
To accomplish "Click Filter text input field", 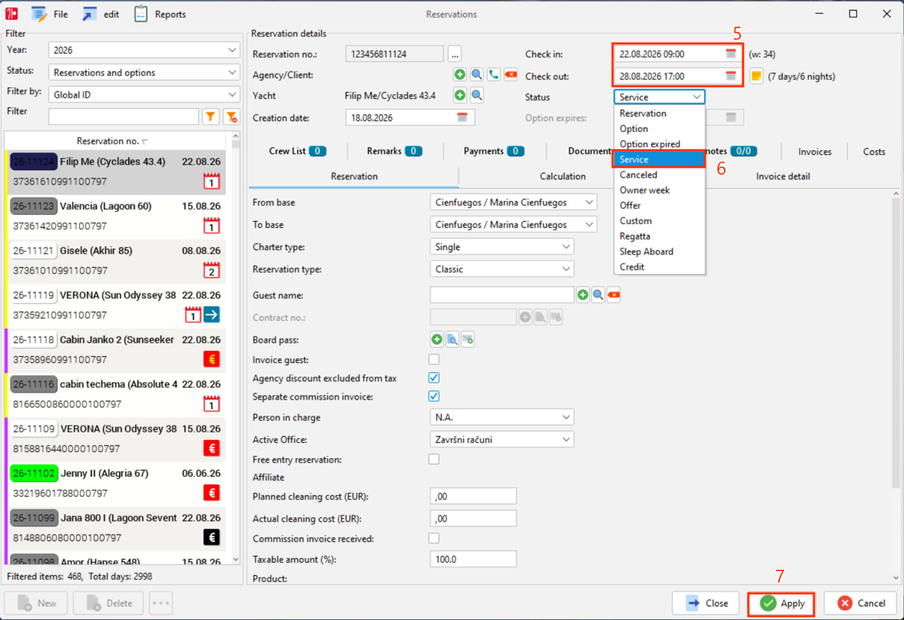I will tap(124, 117).
